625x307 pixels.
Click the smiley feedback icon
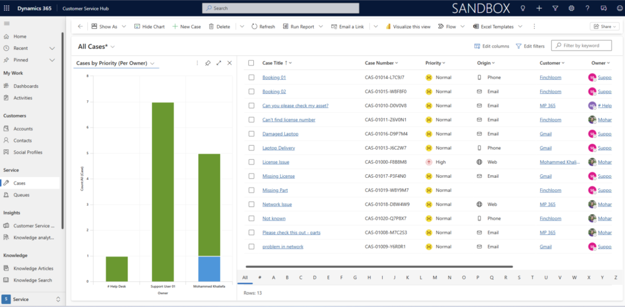pos(620,9)
